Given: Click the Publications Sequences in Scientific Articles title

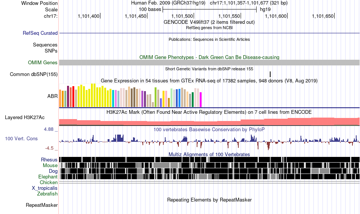Looking at the screenshot, I should point(209,39).
